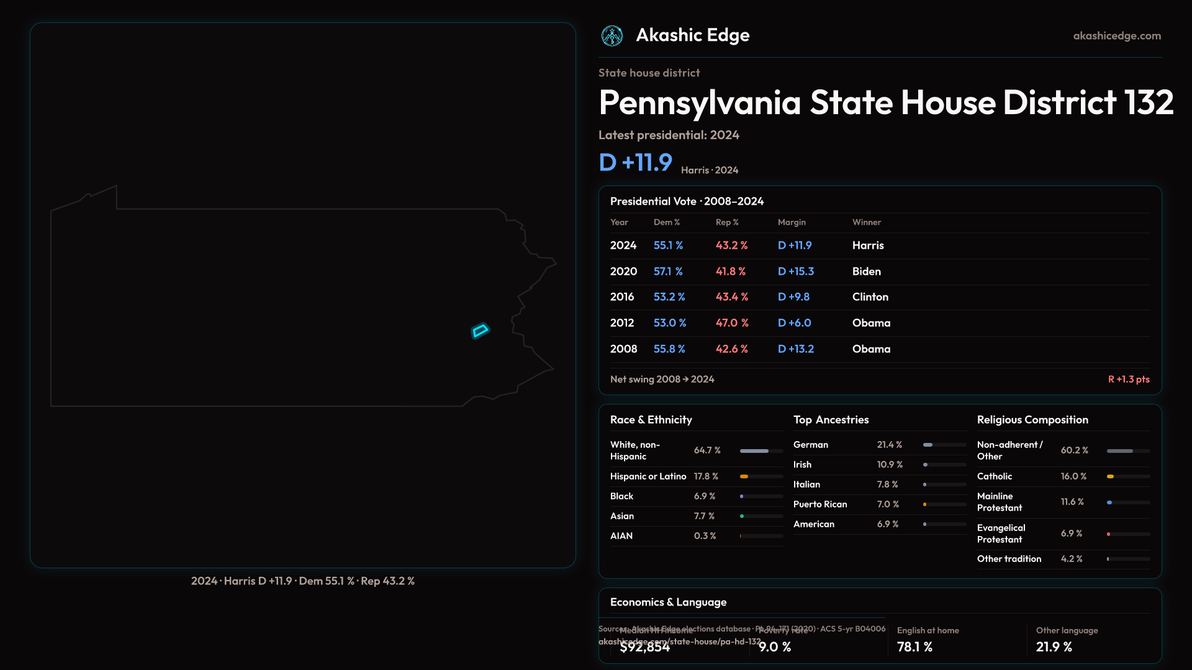Image resolution: width=1192 pixels, height=670 pixels.
Task: Open the akashicedge.com link
Action: 1116,36
